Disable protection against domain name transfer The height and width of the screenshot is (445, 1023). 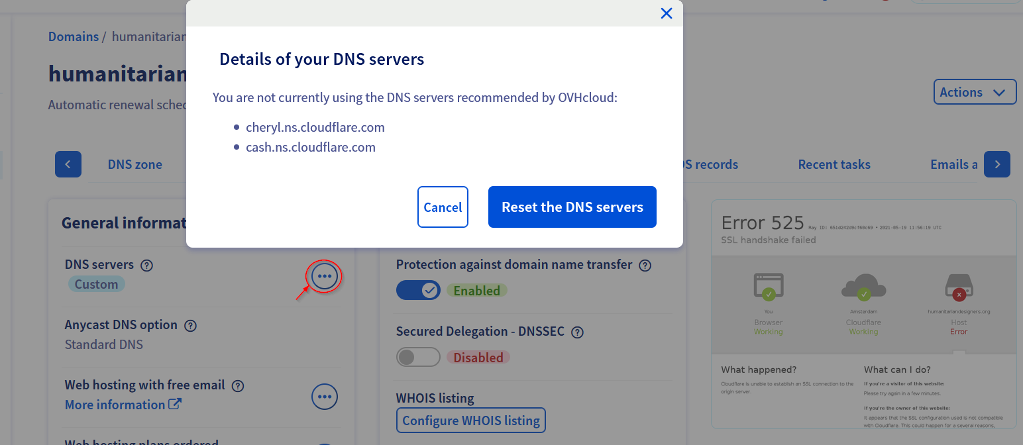418,290
